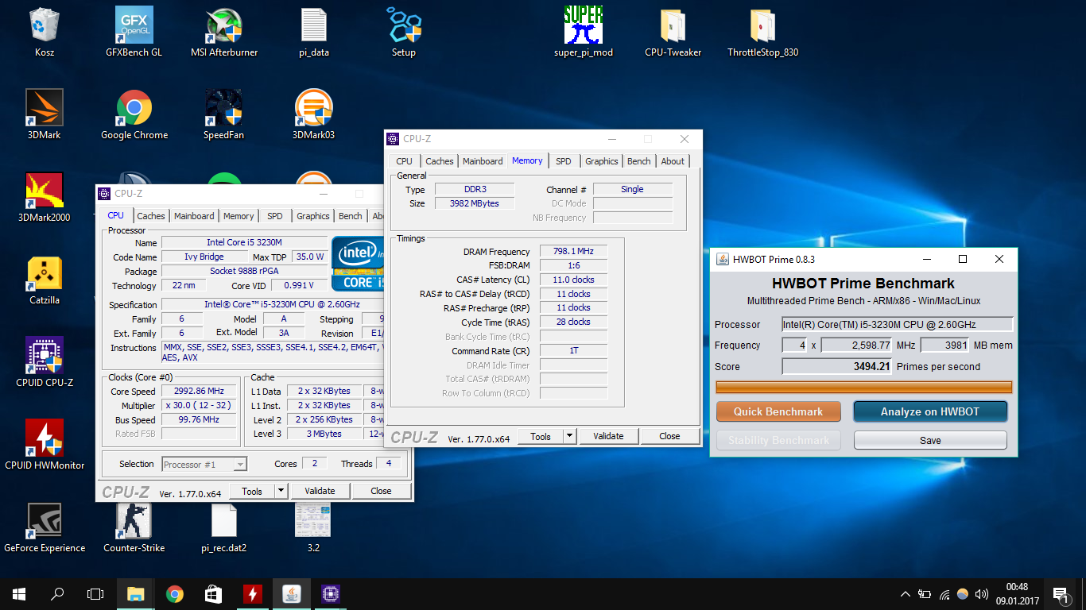Open the Setup desktop shortcut
Screen dimensions: 1086x610
point(404,32)
